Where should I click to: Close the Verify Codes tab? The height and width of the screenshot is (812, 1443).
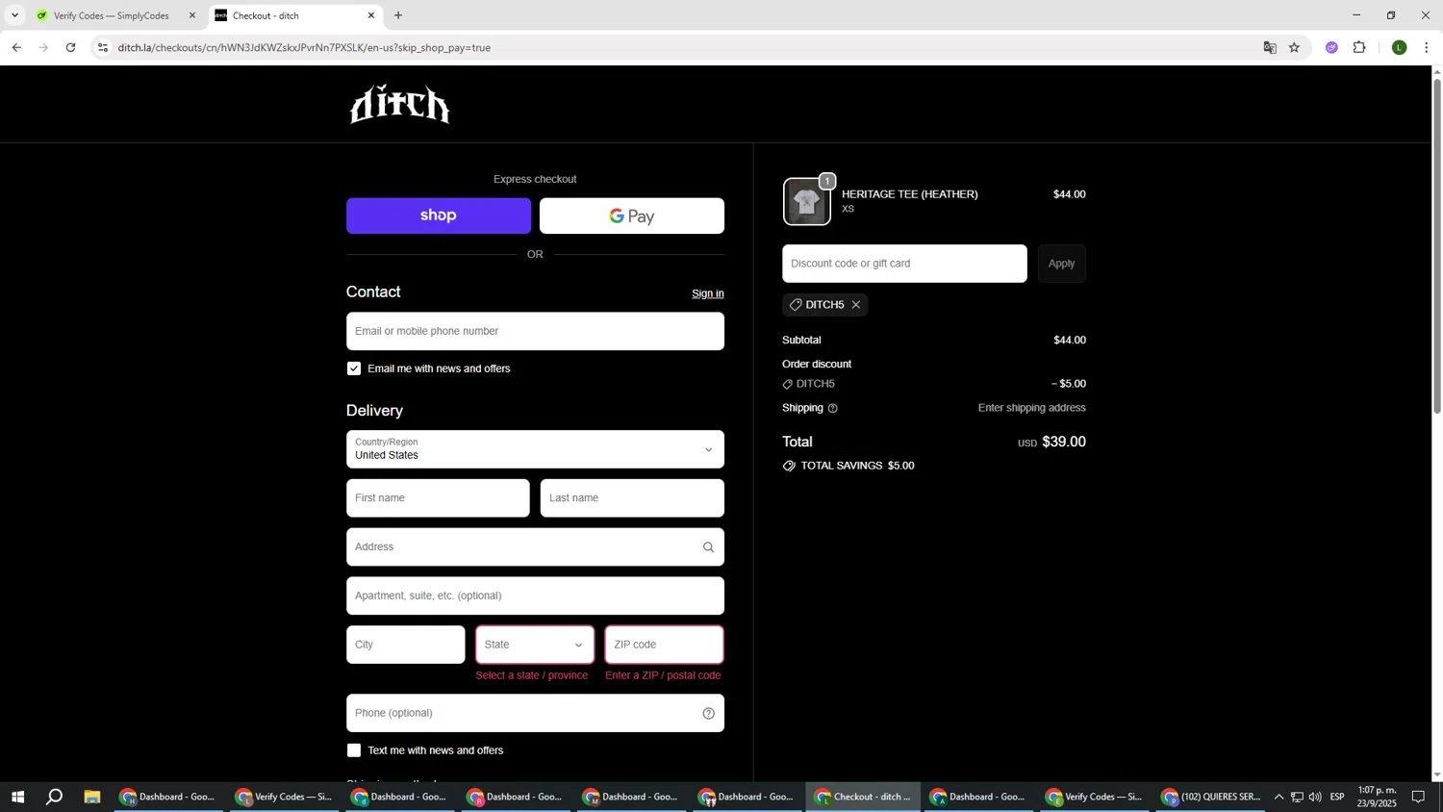click(x=191, y=15)
